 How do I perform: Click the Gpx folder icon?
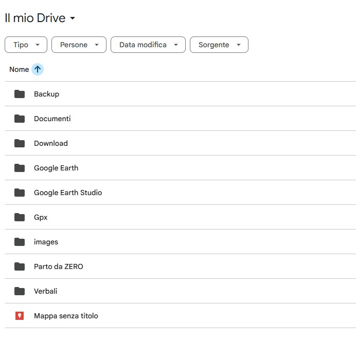(x=20, y=217)
